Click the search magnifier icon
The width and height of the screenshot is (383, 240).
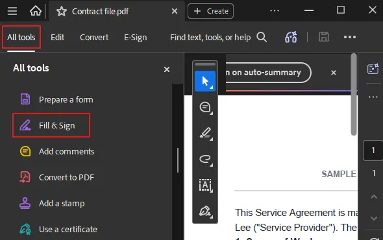[x=262, y=38]
